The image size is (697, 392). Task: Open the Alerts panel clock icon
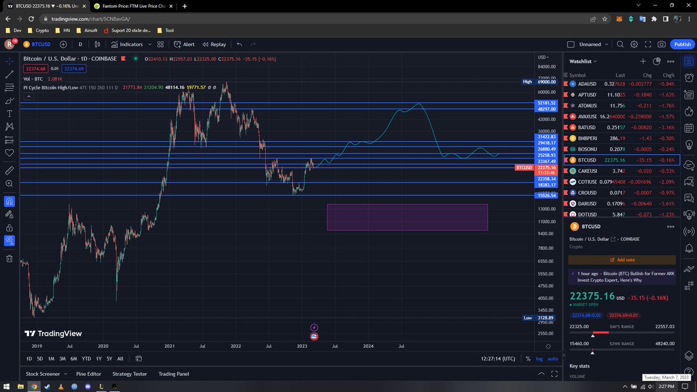688,78
